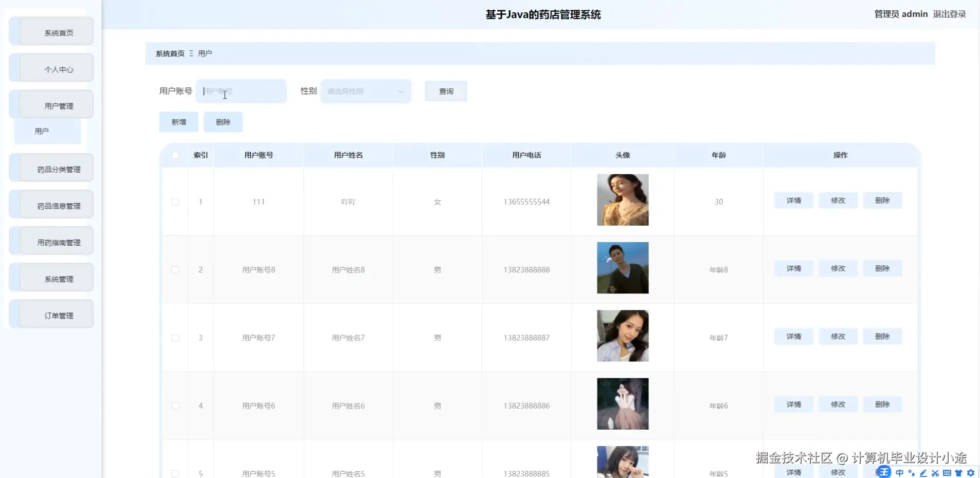Open the 性别 gender select dropdown
The height and width of the screenshot is (478, 980).
[x=366, y=91]
